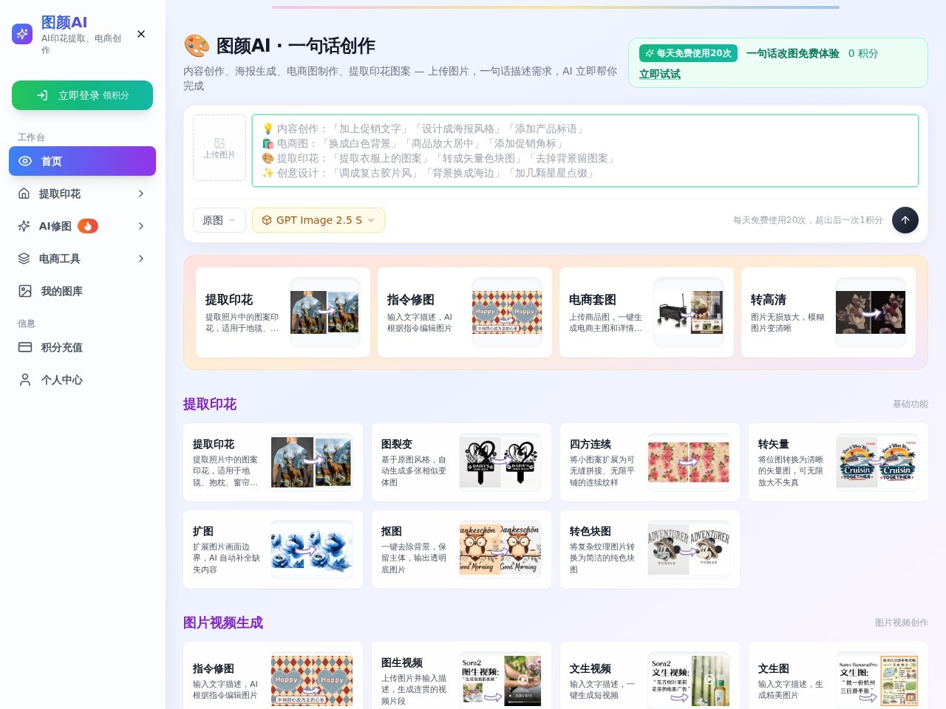The width and height of the screenshot is (946, 709).
Task: Expand the sidebar 提取印花 chevron
Action: pyautogui.click(x=141, y=193)
